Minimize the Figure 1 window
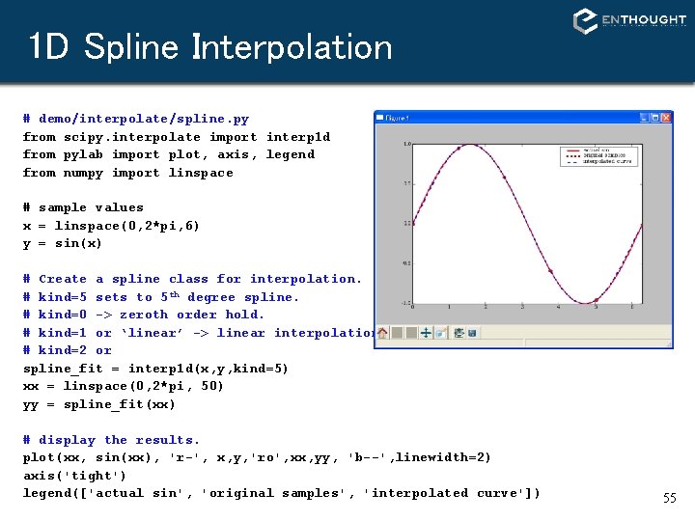This screenshot has width=695, height=521. (x=645, y=118)
